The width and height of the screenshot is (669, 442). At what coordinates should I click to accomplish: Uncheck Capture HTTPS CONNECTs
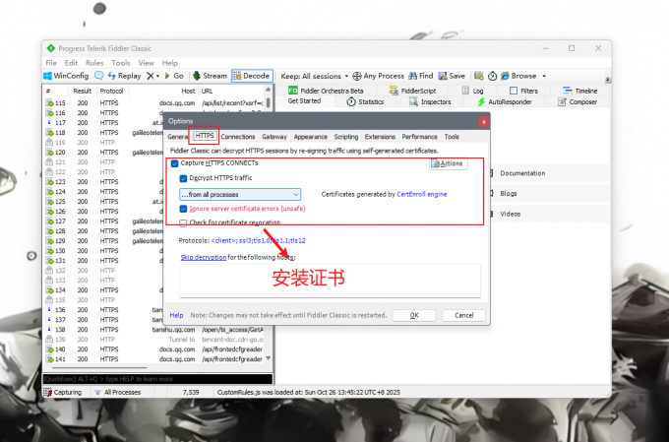click(x=174, y=163)
